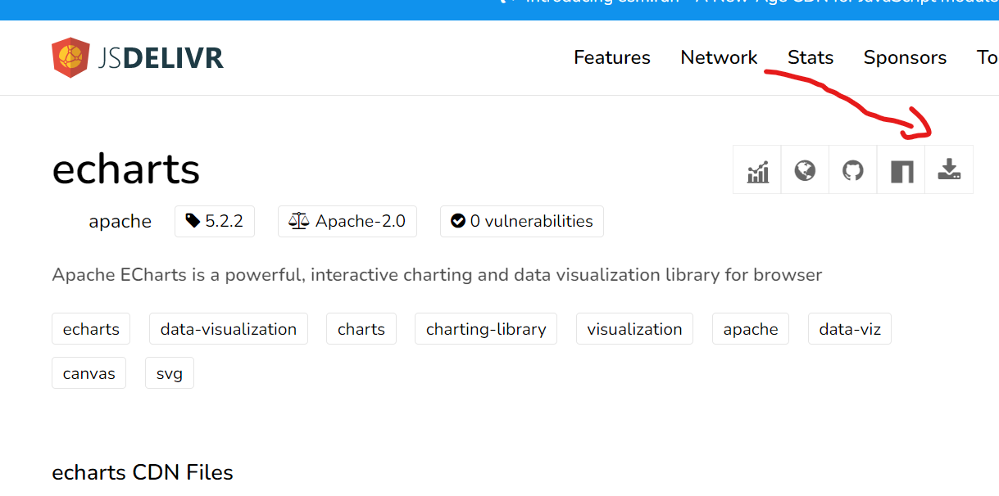Click the package statistics chart icon
This screenshot has width=999, height=496.
[x=757, y=170]
